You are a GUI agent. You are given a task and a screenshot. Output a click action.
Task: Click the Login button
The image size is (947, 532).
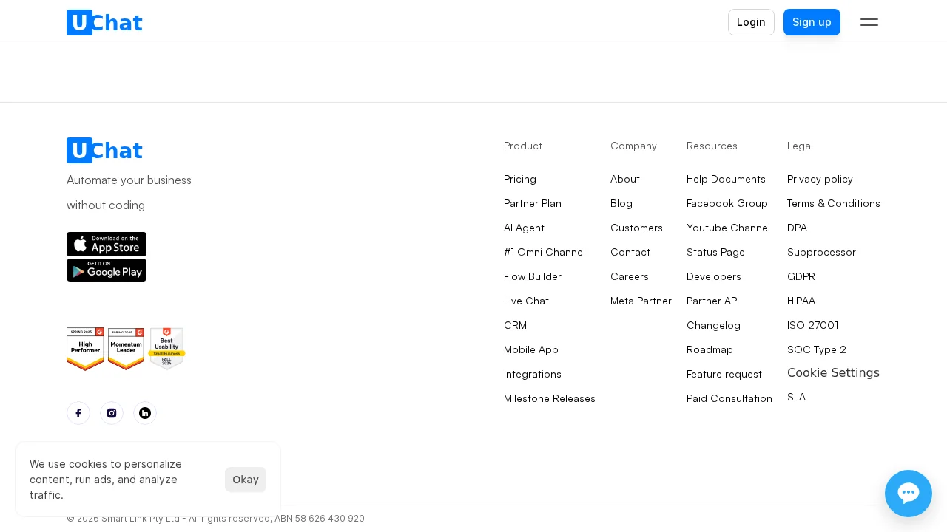(751, 22)
